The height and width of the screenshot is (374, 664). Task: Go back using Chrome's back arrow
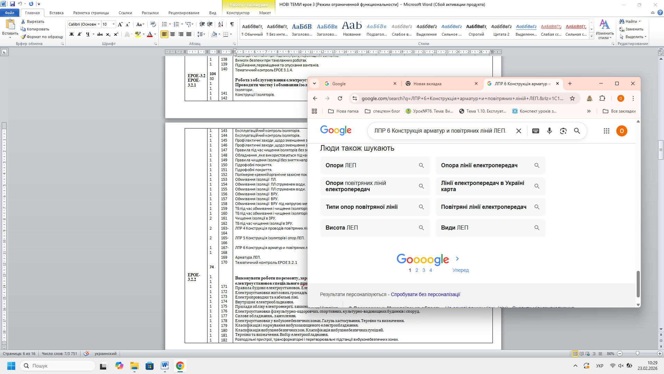pos(315,98)
